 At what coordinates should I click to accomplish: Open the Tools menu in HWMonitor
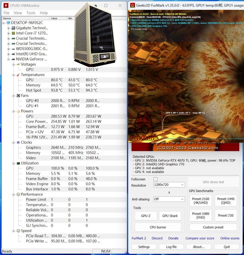(31, 13)
